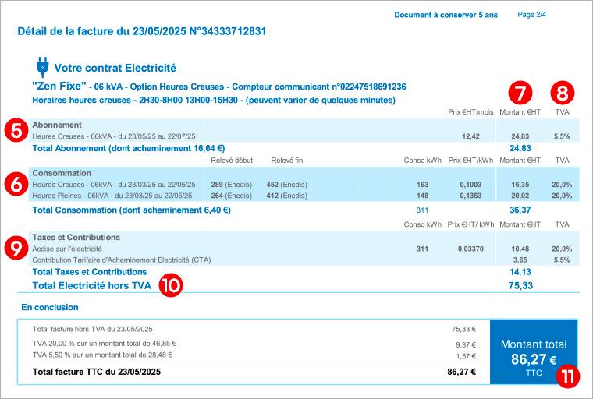593x399 pixels.
Task: Select 'Heures Creuses - 06kVA - du 23/05/25 au 22/07/25'
Action: [x=114, y=136]
